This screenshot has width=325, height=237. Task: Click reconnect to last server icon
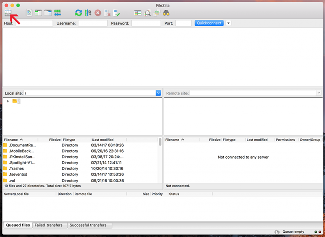coord(116,13)
